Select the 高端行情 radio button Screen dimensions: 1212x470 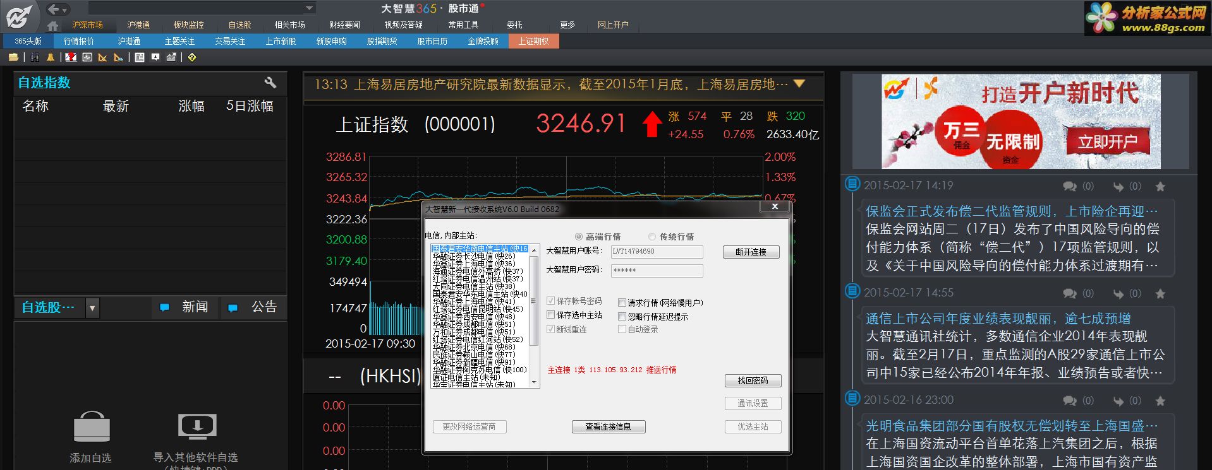point(578,237)
